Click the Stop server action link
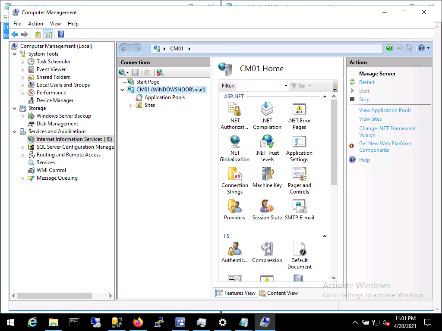Image resolution: width=442 pixels, height=331 pixels. point(364,100)
